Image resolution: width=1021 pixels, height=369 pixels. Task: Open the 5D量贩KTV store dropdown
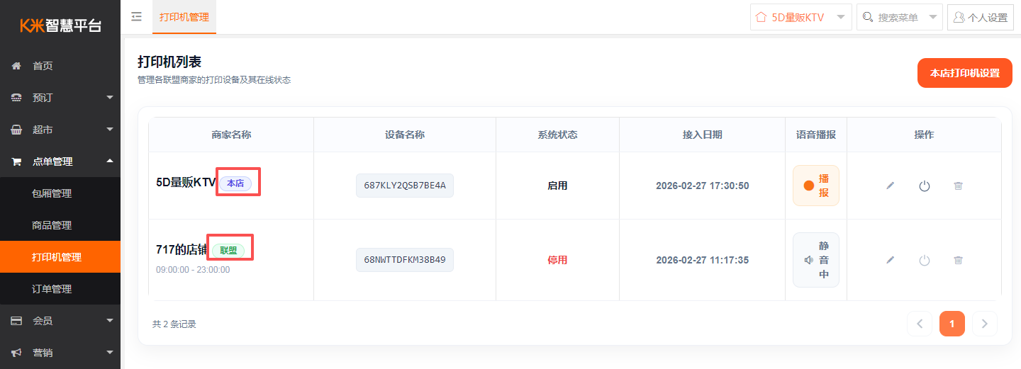coord(800,17)
